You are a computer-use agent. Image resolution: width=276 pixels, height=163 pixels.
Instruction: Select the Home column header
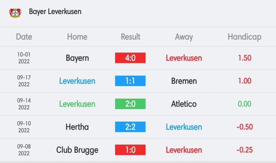[x=77, y=37]
